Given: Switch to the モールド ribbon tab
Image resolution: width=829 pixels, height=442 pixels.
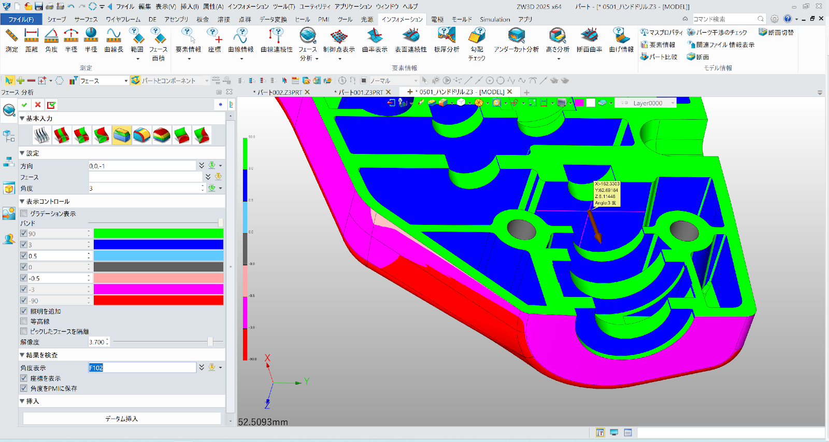Looking at the screenshot, I should pos(461,19).
